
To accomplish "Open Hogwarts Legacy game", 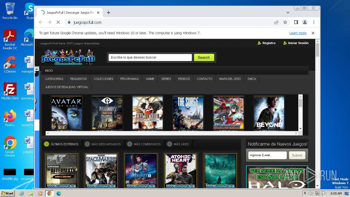I will pyautogui.click(x=220, y=170).
